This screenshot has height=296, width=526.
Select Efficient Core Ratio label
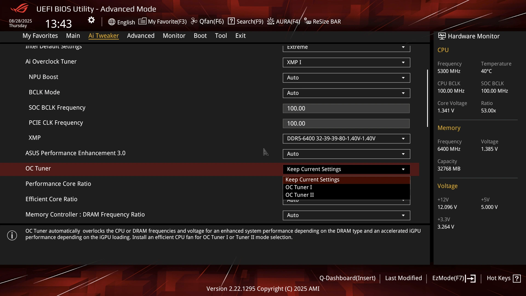52,199
